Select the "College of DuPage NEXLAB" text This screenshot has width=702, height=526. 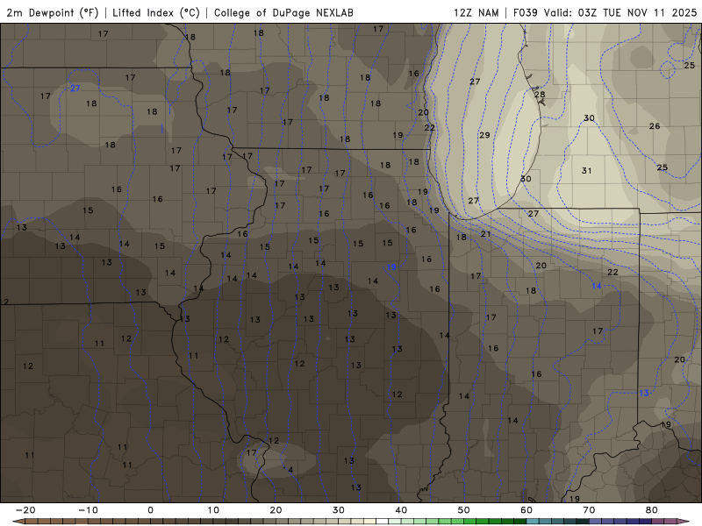pos(283,12)
